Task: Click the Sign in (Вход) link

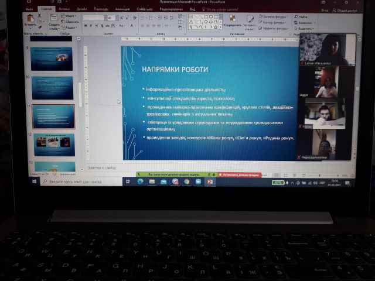Action: 324,11
